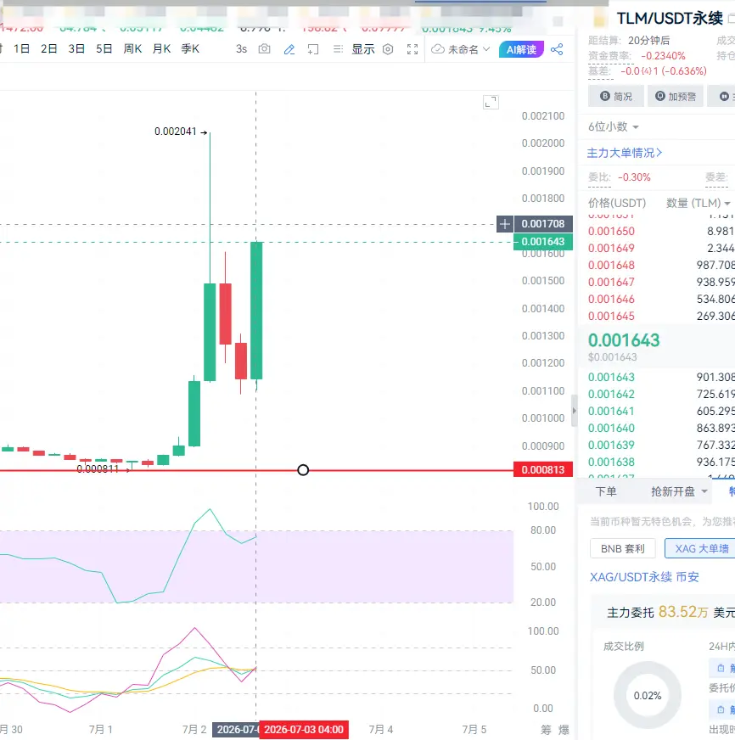
Task: Click ask price 0.001648 row
Action: point(660,266)
